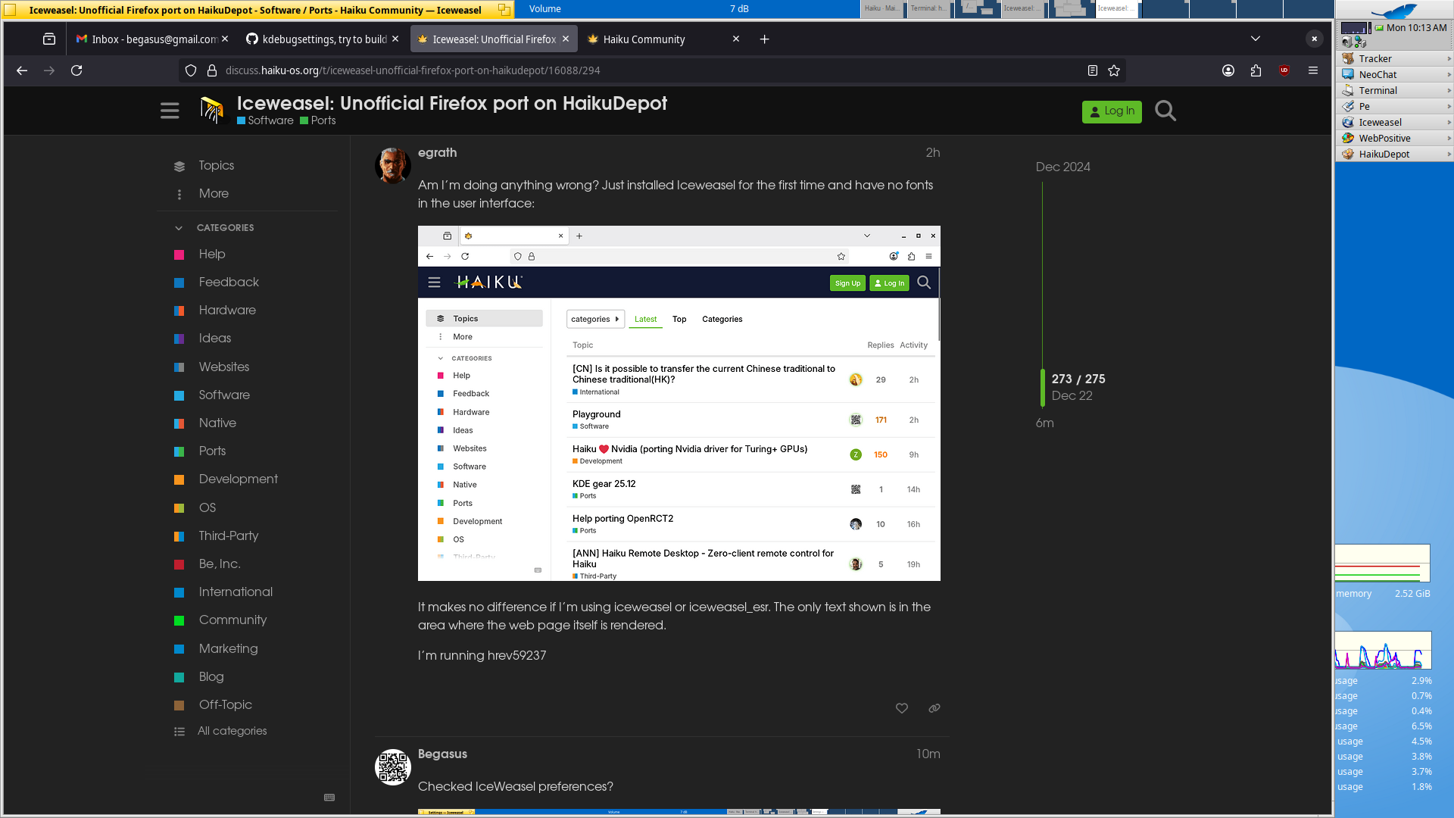The width and height of the screenshot is (1454, 818).
Task: Open HaikuDepot from the Deskbar
Action: point(1384,155)
